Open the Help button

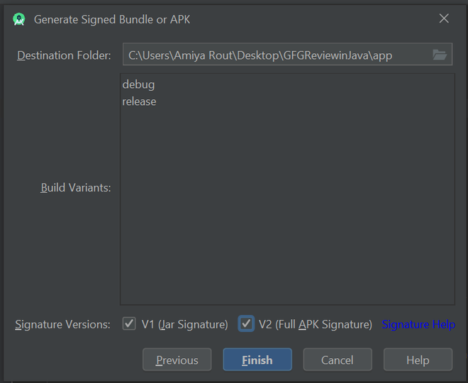(418, 360)
